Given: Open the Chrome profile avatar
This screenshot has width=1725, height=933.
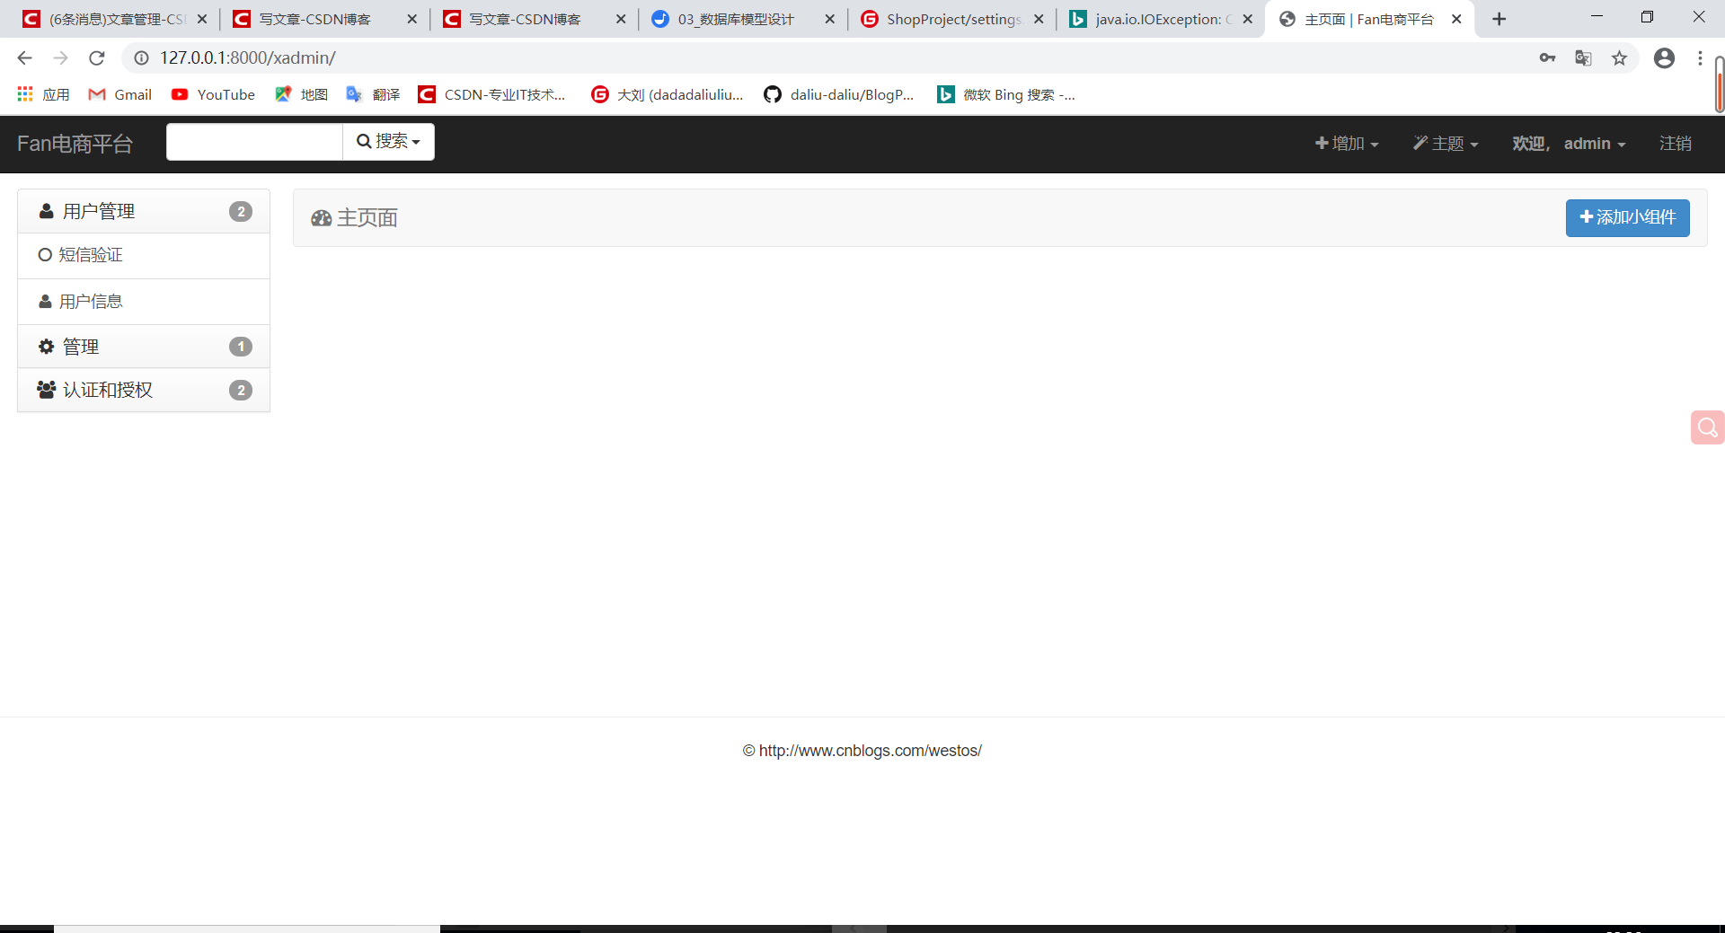Looking at the screenshot, I should [x=1664, y=58].
